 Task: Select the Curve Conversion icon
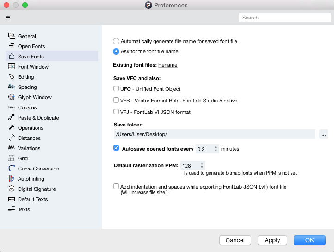11,168
